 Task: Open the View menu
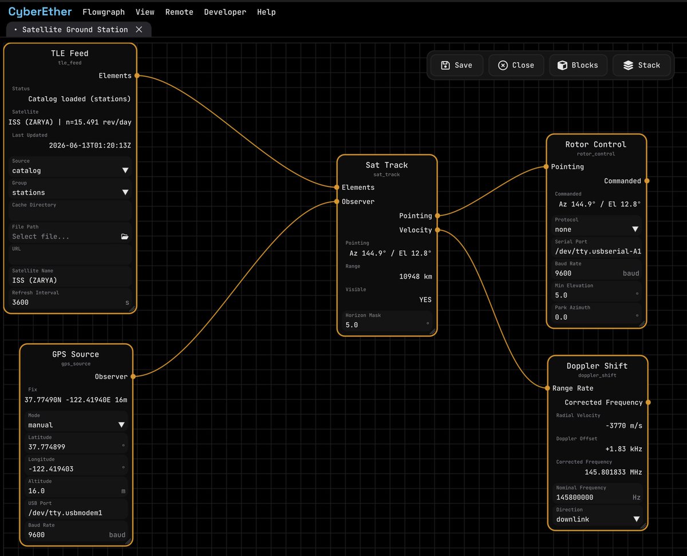(145, 12)
